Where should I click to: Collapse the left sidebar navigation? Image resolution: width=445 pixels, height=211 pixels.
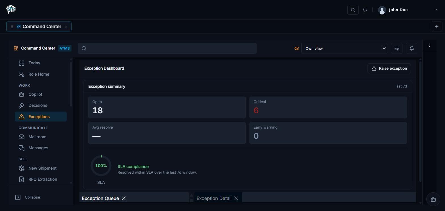tap(28, 197)
